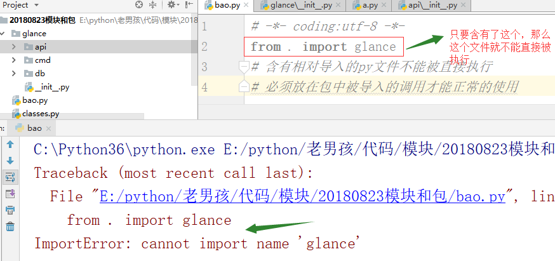Click the collapse all icon in Project panel
Screen dimensions: 555x261
pos(152,5)
